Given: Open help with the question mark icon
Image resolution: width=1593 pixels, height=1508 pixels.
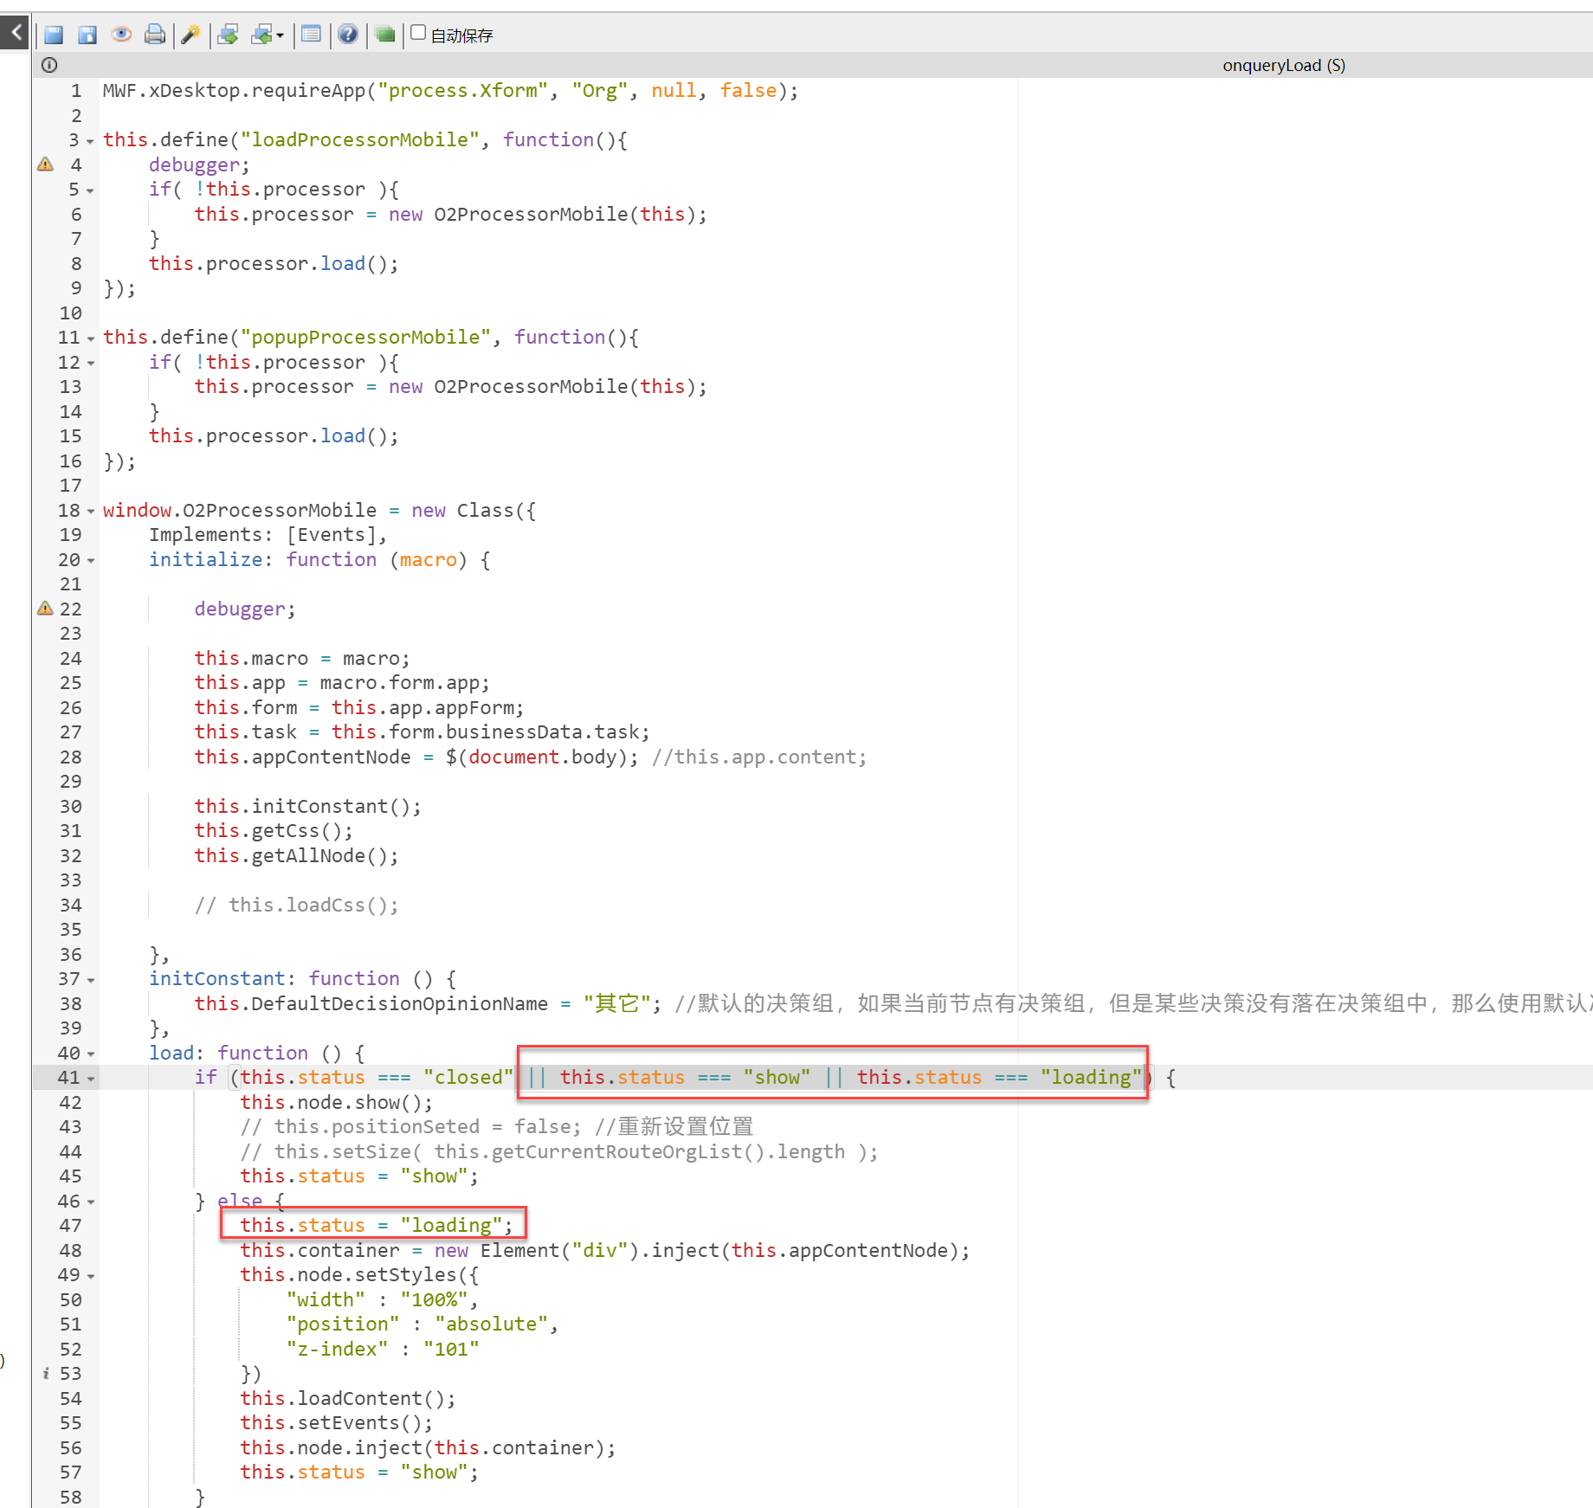Looking at the screenshot, I should [x=348, y=35].
